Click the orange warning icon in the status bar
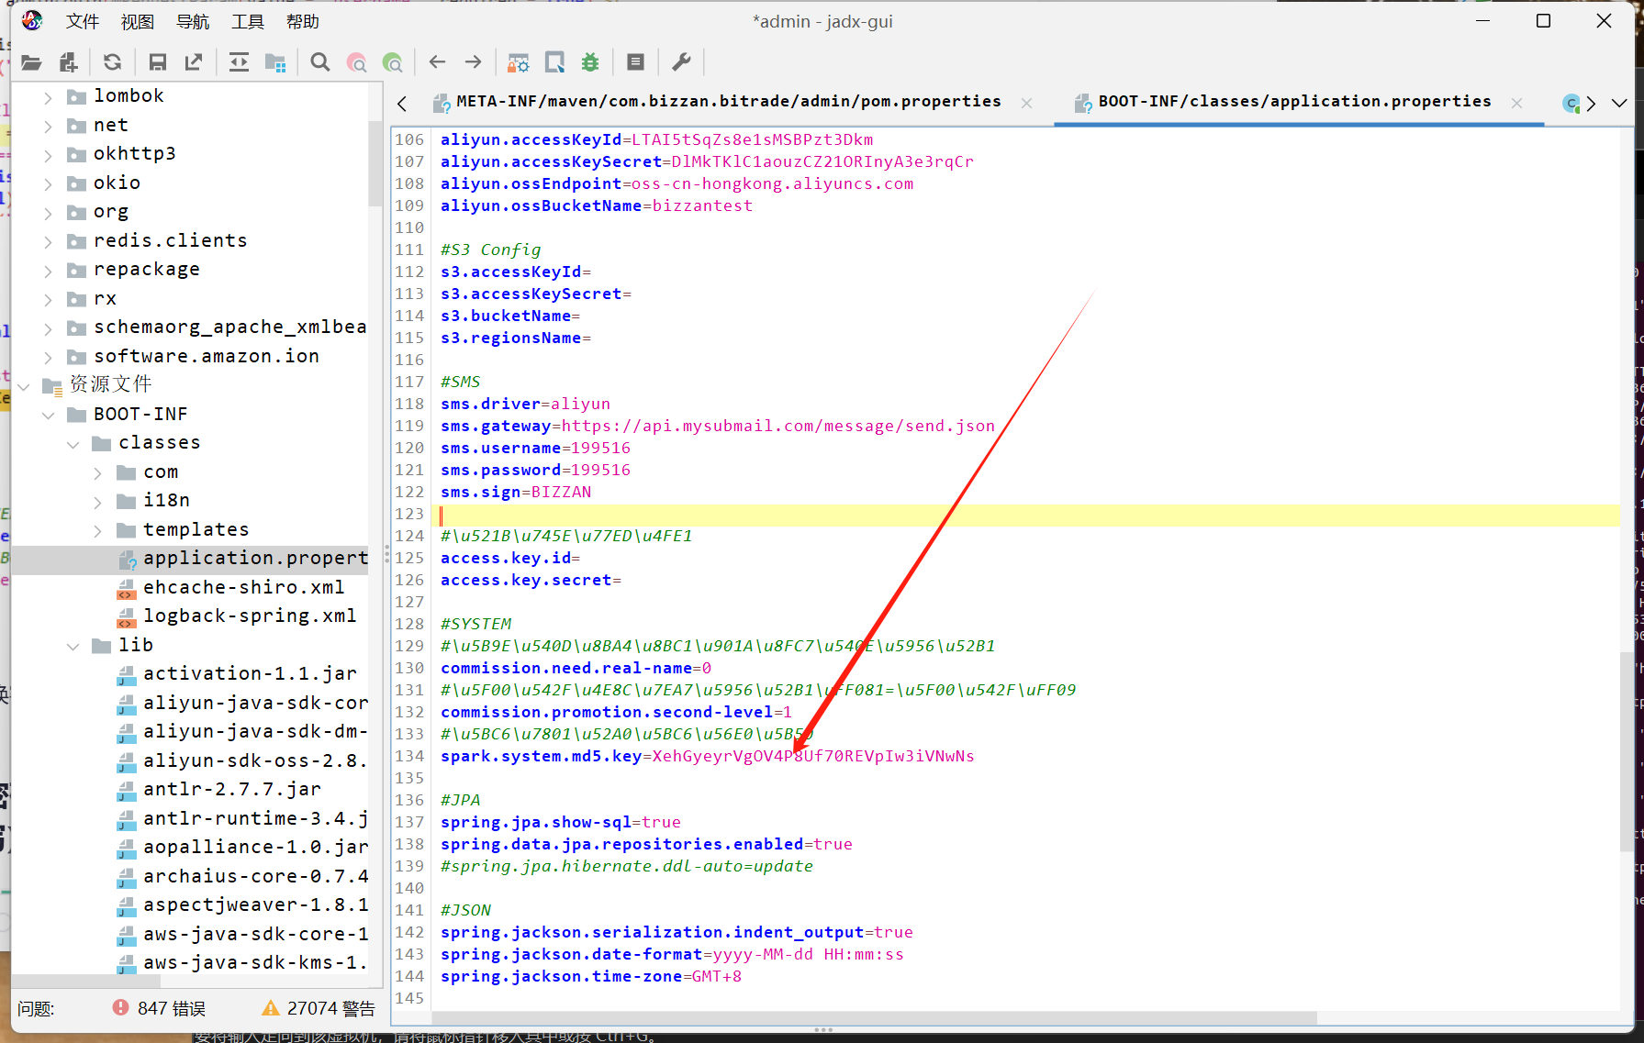1644x1043 pixels. pos(271,1008)
